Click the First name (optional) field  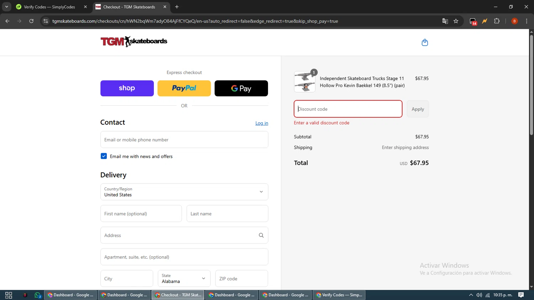coord(141,214)
